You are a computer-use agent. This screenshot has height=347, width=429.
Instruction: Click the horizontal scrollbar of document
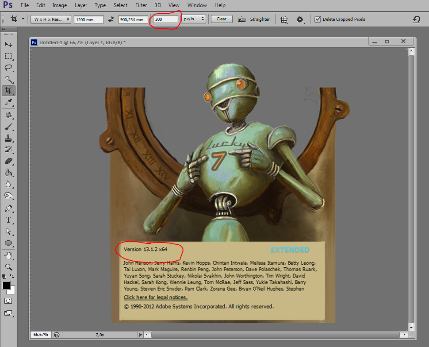(x=275, y=335)
